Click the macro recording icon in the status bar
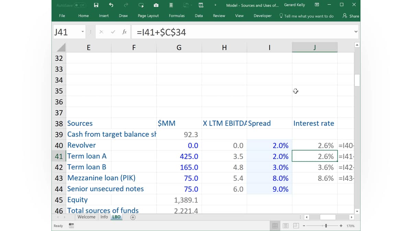The height and width of the screenshot is (231, 412). pyautogui.click(x=71, y=226)
